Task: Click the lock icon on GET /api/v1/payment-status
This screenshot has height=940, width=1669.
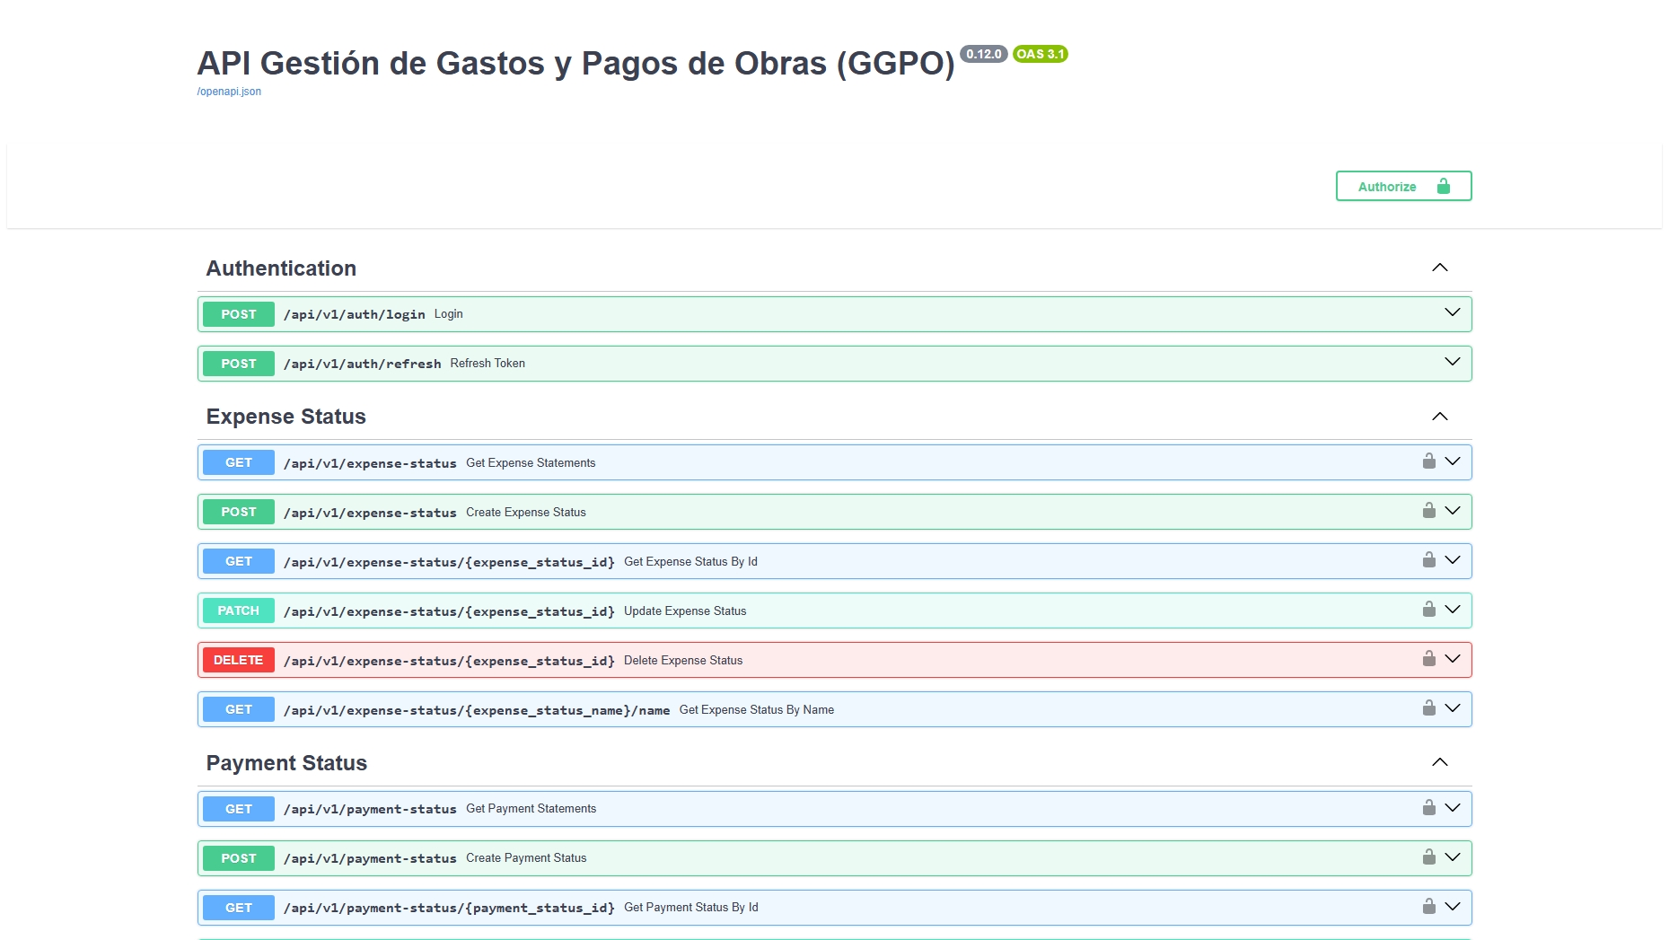Action: click(1429, 806)
